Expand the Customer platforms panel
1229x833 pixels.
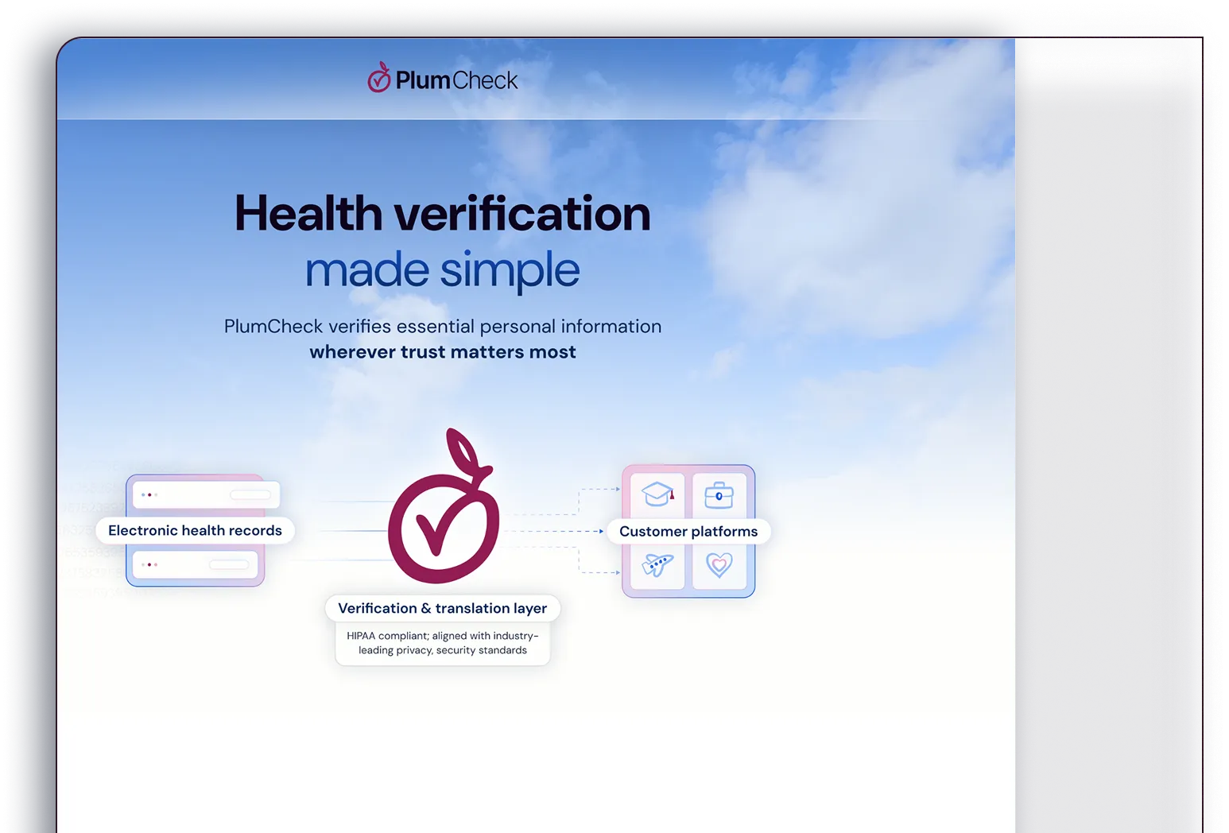(688, 532)
